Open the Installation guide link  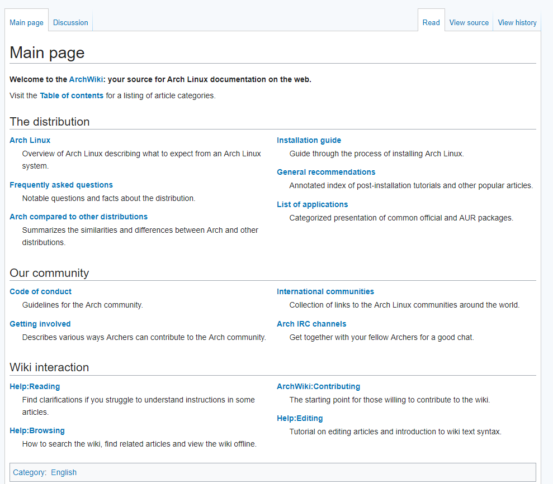coord(309,140)
